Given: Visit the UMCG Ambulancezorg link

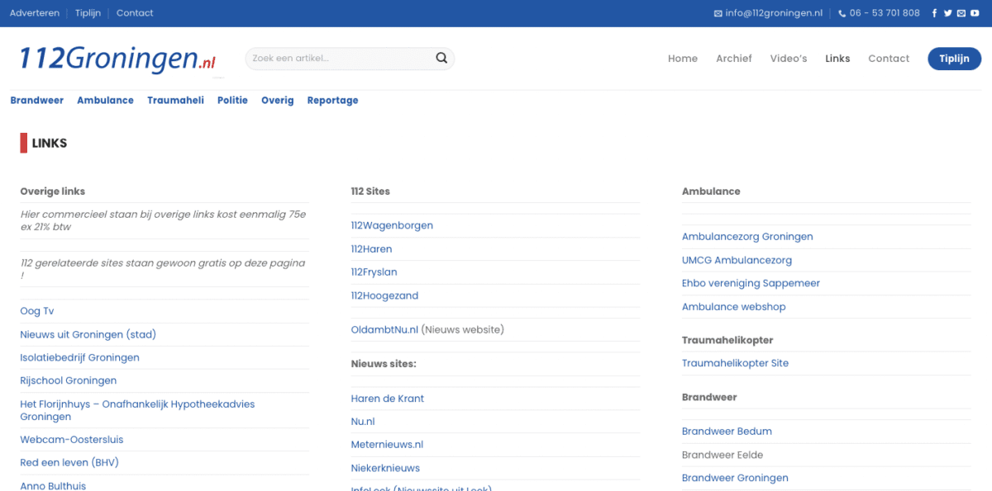Looking at the screenshot, I should click(x=737, y=260).
